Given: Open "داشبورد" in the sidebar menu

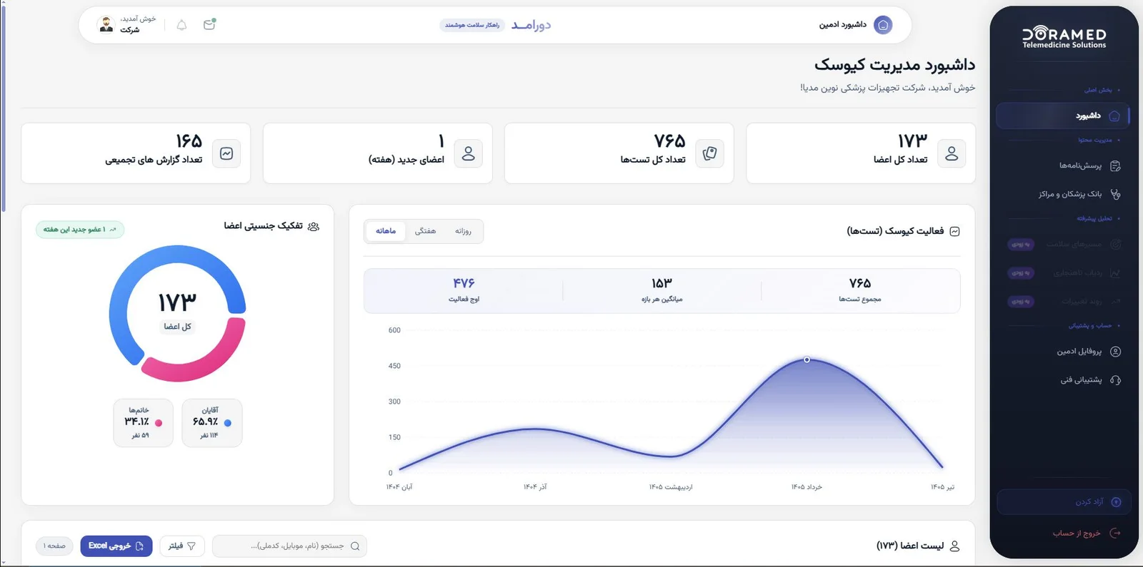Looking at the screenshot, I should click(1062, 116).
